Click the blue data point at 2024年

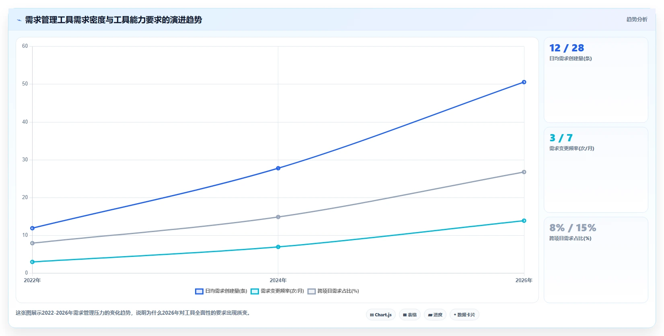pos(278,168)
